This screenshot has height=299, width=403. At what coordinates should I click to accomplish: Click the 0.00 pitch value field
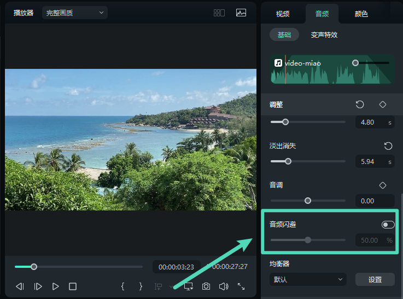pyautogui.click(x=375, y=201)
